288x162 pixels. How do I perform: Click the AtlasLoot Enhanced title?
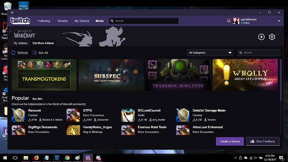pyautogui.click(x=208, y=127)
